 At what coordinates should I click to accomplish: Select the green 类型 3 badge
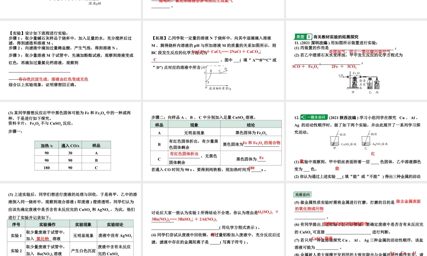[303, 35]
